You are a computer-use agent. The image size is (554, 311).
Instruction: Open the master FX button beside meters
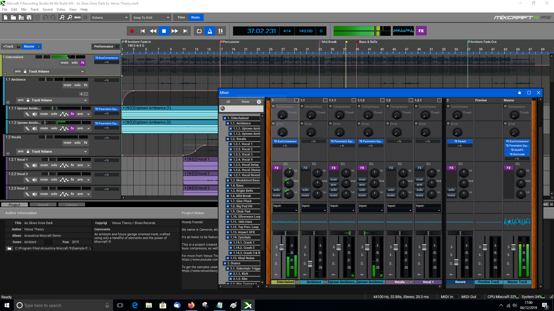click(x=421, y=31)
